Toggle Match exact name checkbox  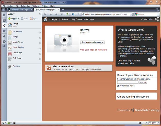[x=118, y=86]
